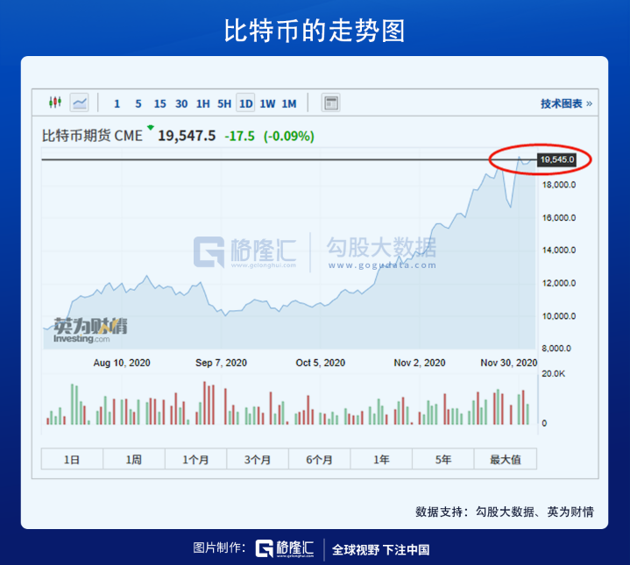Select the 1年 range tab
Image resolution: width=630 pixels, height=565 pixels.
381,459
